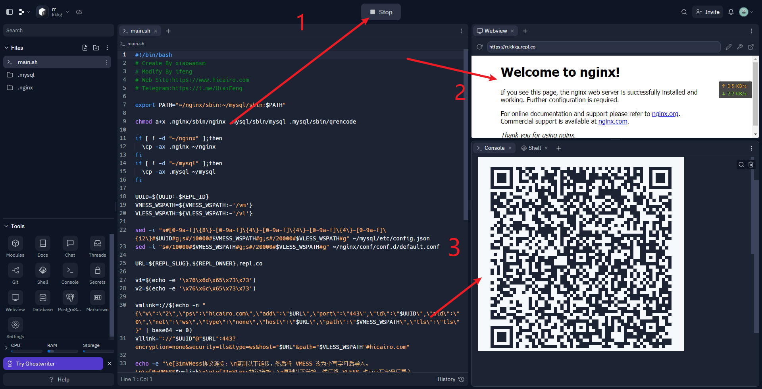Open notifications bell
Image resolution: width=762 pixels, height=389 pixels.
tap(731, 12)
